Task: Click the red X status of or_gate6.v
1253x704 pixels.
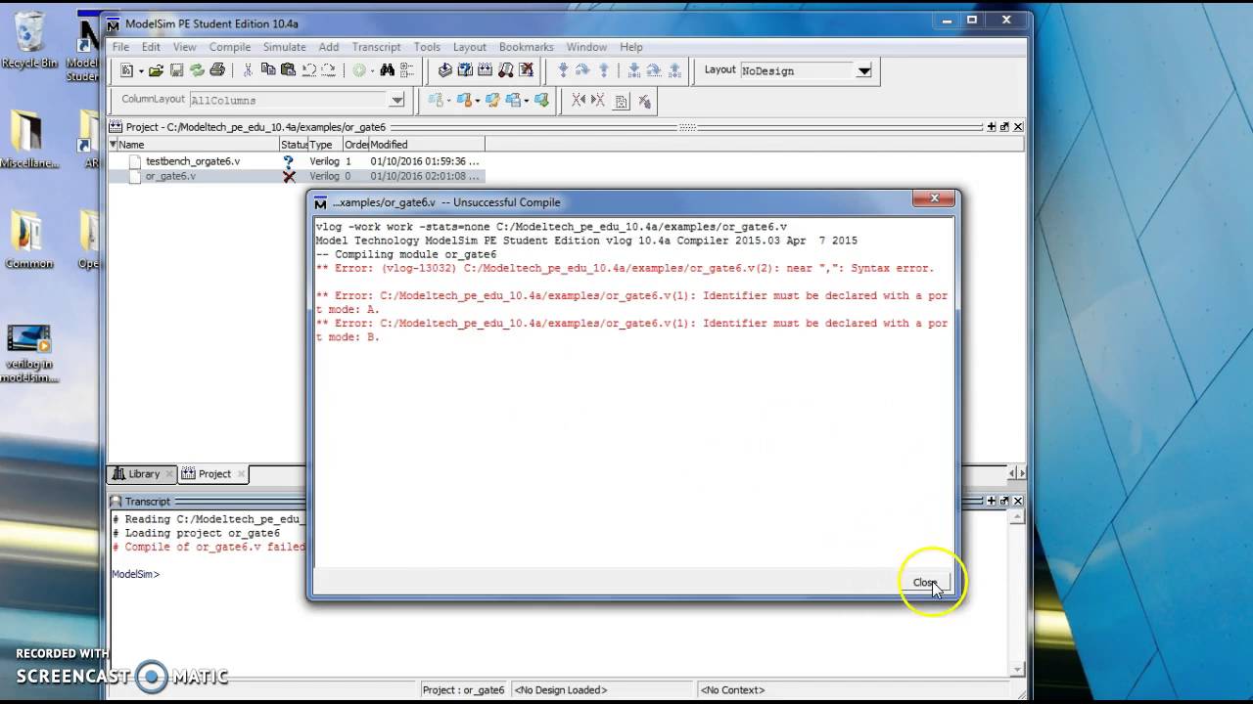Action: coord(289,176)
